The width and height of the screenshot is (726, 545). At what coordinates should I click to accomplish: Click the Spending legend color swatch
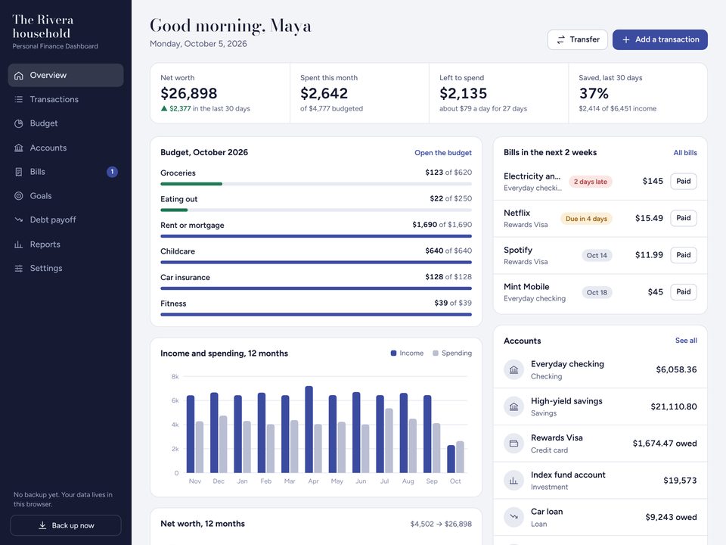pos(436,353)
